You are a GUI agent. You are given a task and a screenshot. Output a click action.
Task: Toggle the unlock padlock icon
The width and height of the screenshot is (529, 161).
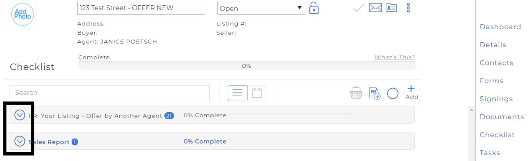tap(314, 8)
